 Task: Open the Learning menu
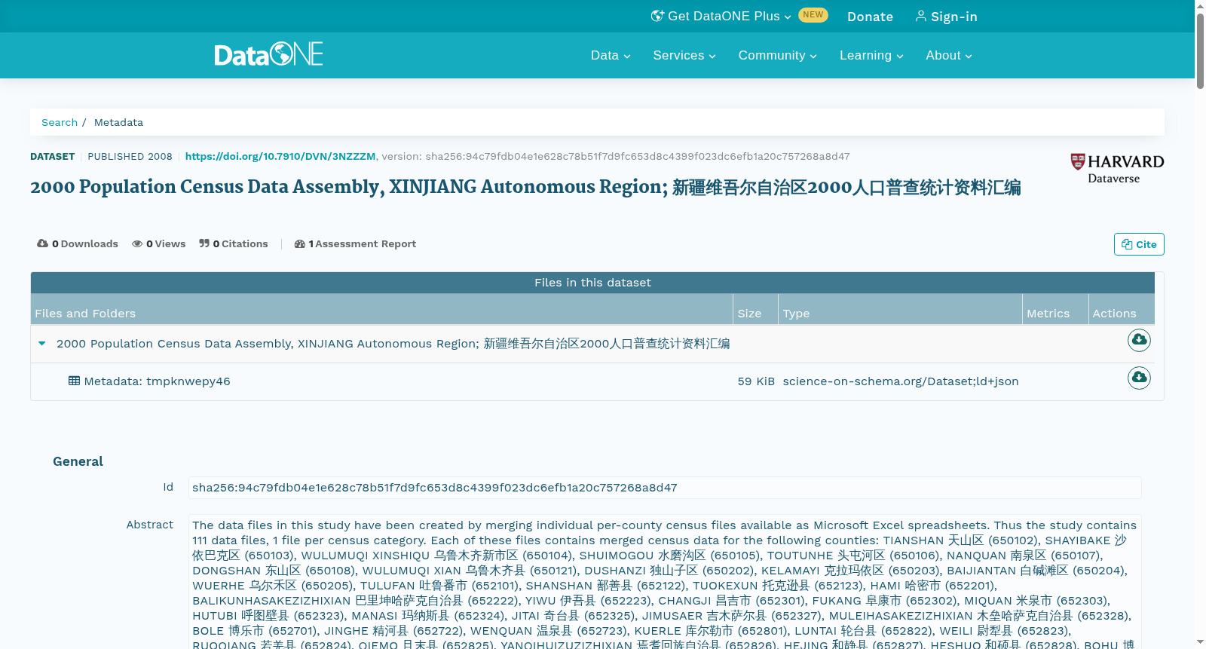point(871,55)
